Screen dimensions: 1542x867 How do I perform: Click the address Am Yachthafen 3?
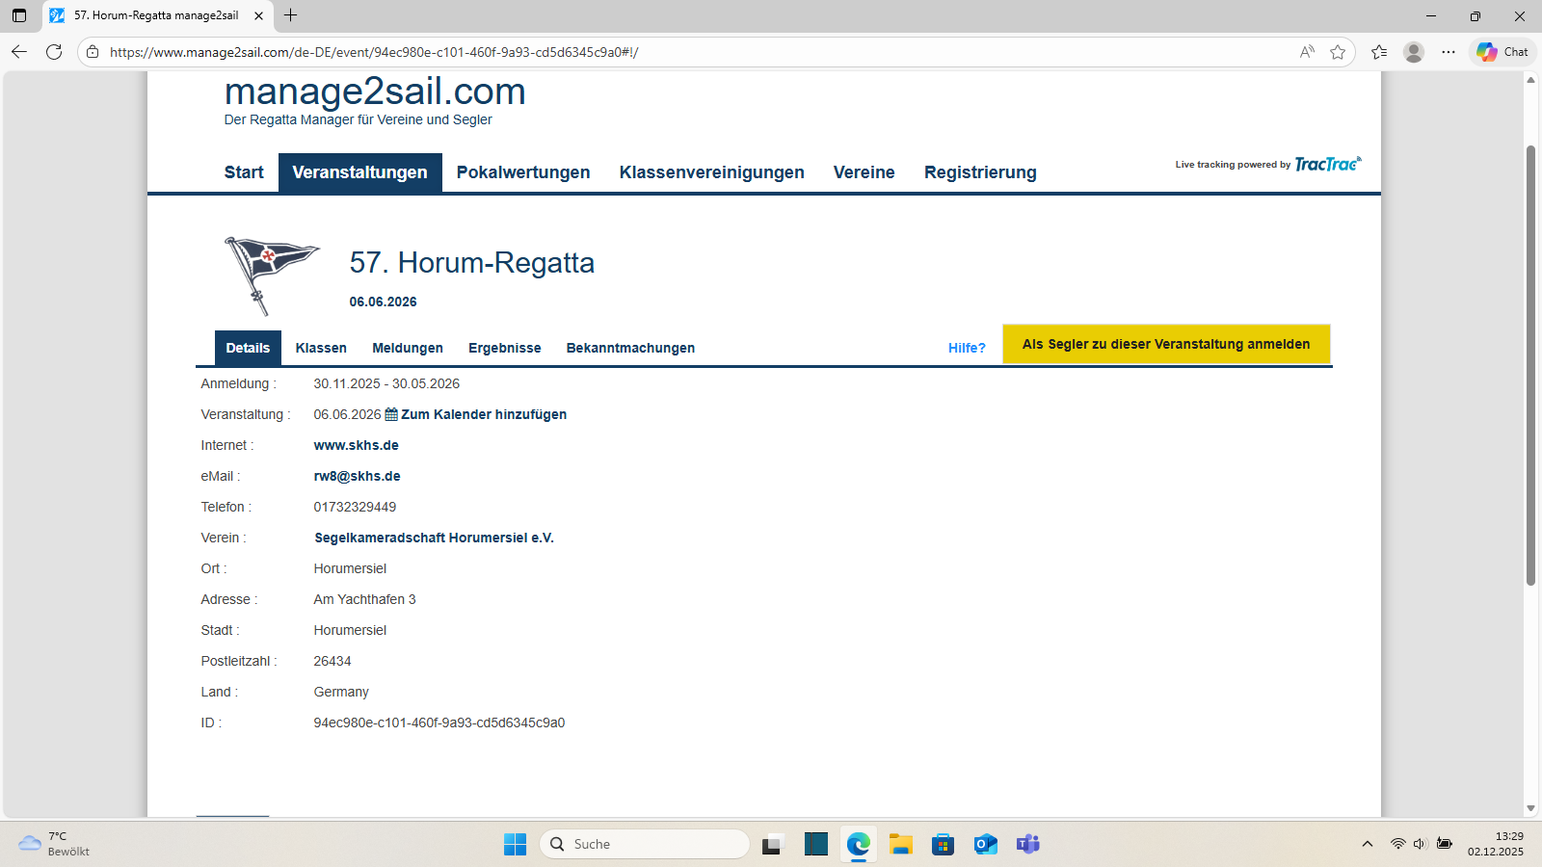point(365,599)
